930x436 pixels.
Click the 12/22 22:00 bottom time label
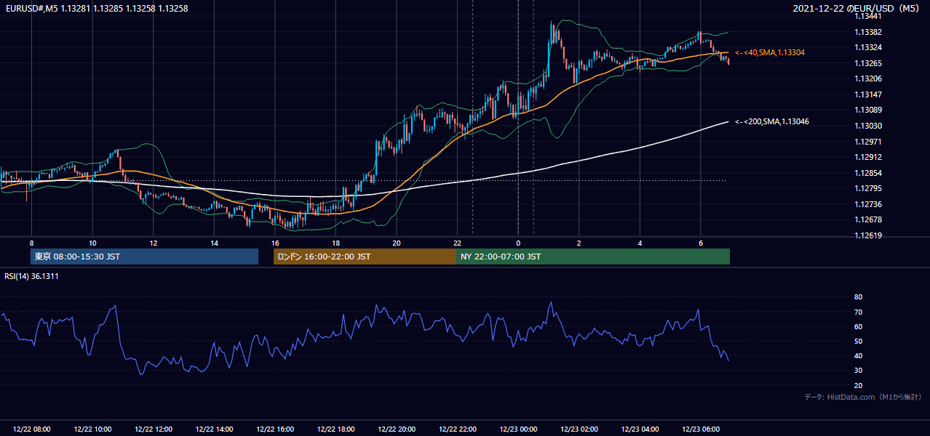tap(457, 429)
